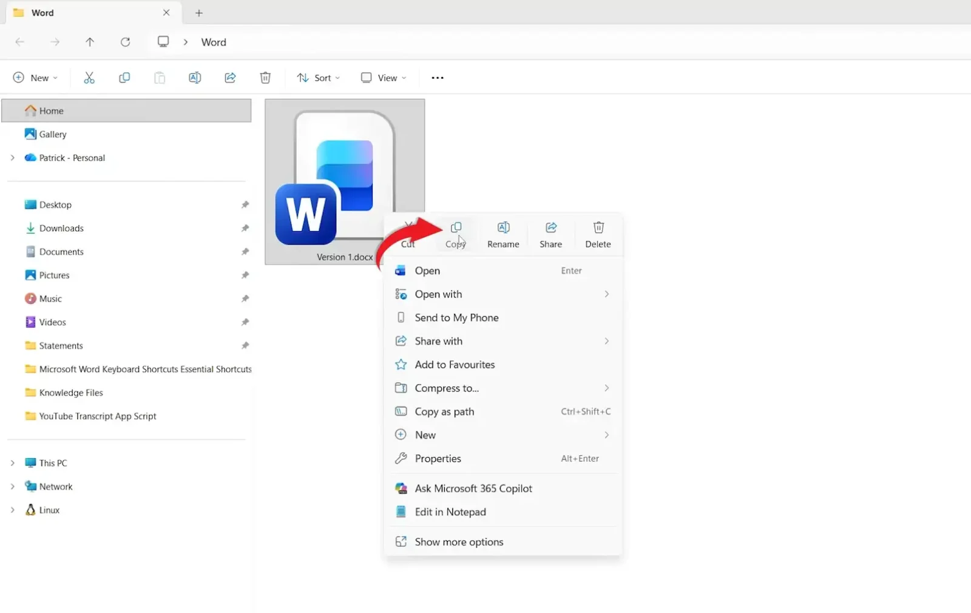
Task: Expand the Network tree node
Action: tap(13, 487)
